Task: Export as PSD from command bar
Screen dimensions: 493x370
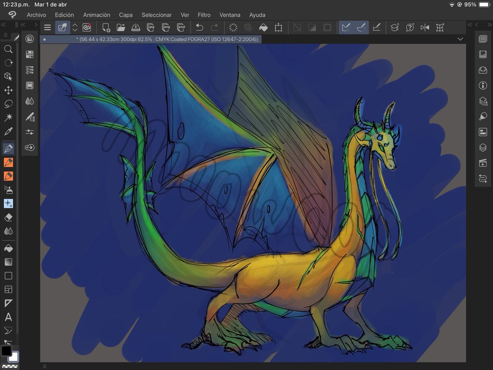Action: pyautogui.click(x=181, y=28)
